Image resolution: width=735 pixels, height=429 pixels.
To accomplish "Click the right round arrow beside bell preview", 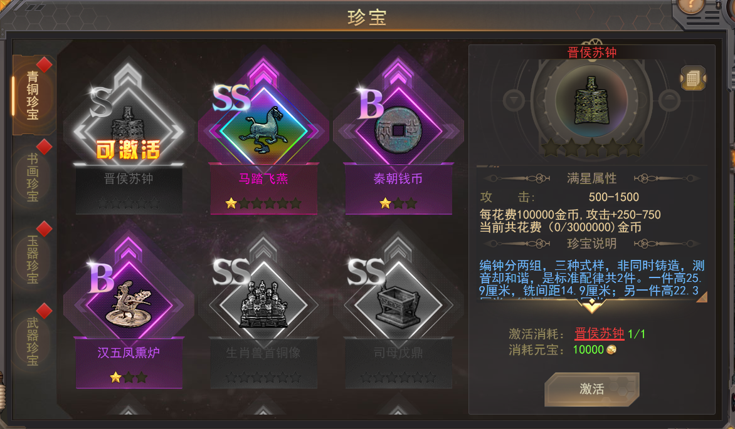I will [x=669, y=100].
